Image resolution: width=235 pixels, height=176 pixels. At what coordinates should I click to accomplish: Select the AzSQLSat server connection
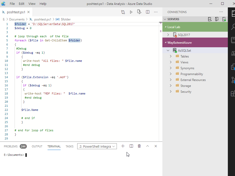[x=184, y=50]
